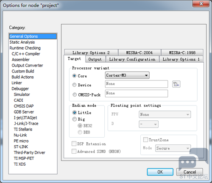Open the Library Configuration tab
Screen dimensions: 212x183
pos(132,59)
